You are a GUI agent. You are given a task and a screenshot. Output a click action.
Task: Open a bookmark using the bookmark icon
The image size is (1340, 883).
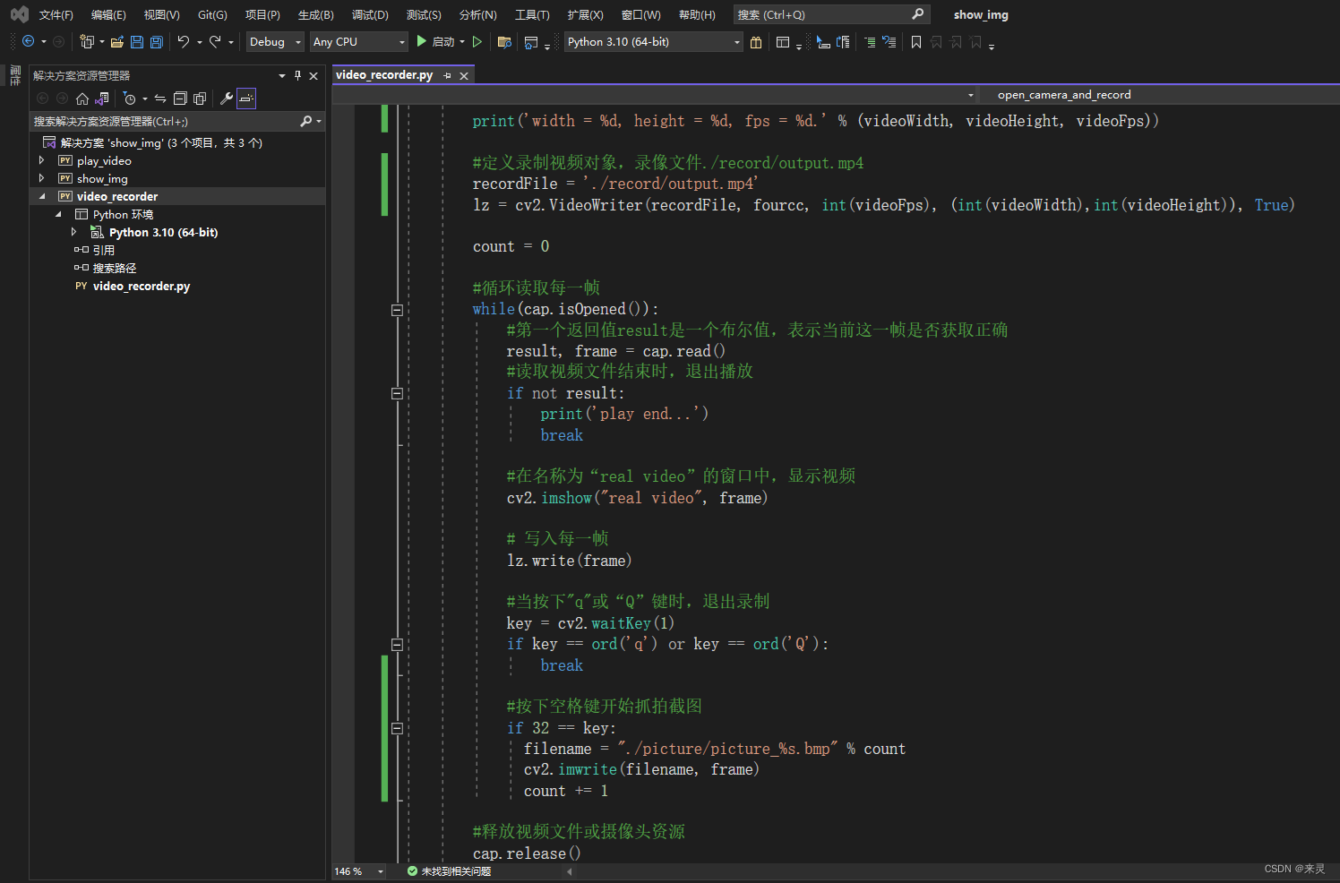point(916,42)
